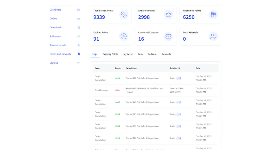Click the date ending 7:54:21 AM
This screenshot has width=271, height=150.
point(204,114)
